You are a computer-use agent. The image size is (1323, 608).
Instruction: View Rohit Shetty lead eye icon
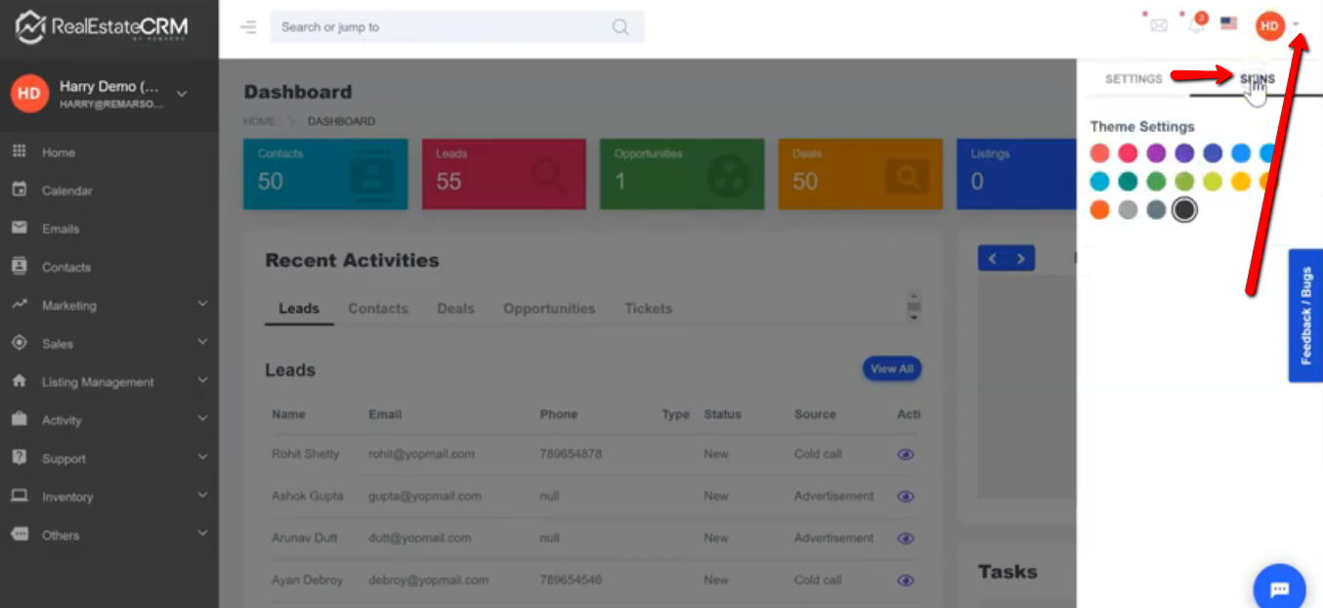pos(906,455)
